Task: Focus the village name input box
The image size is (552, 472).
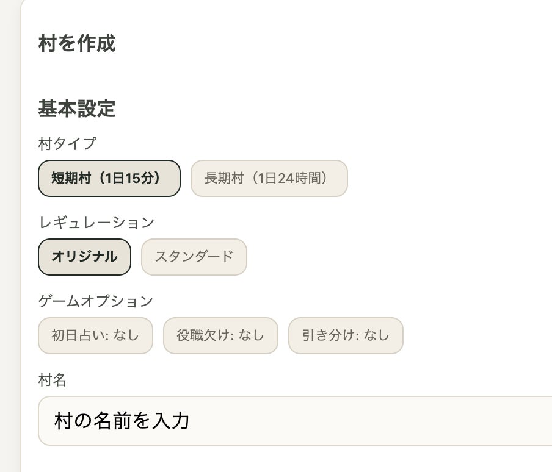Action: pyautogui.click(x=293, y=421)
